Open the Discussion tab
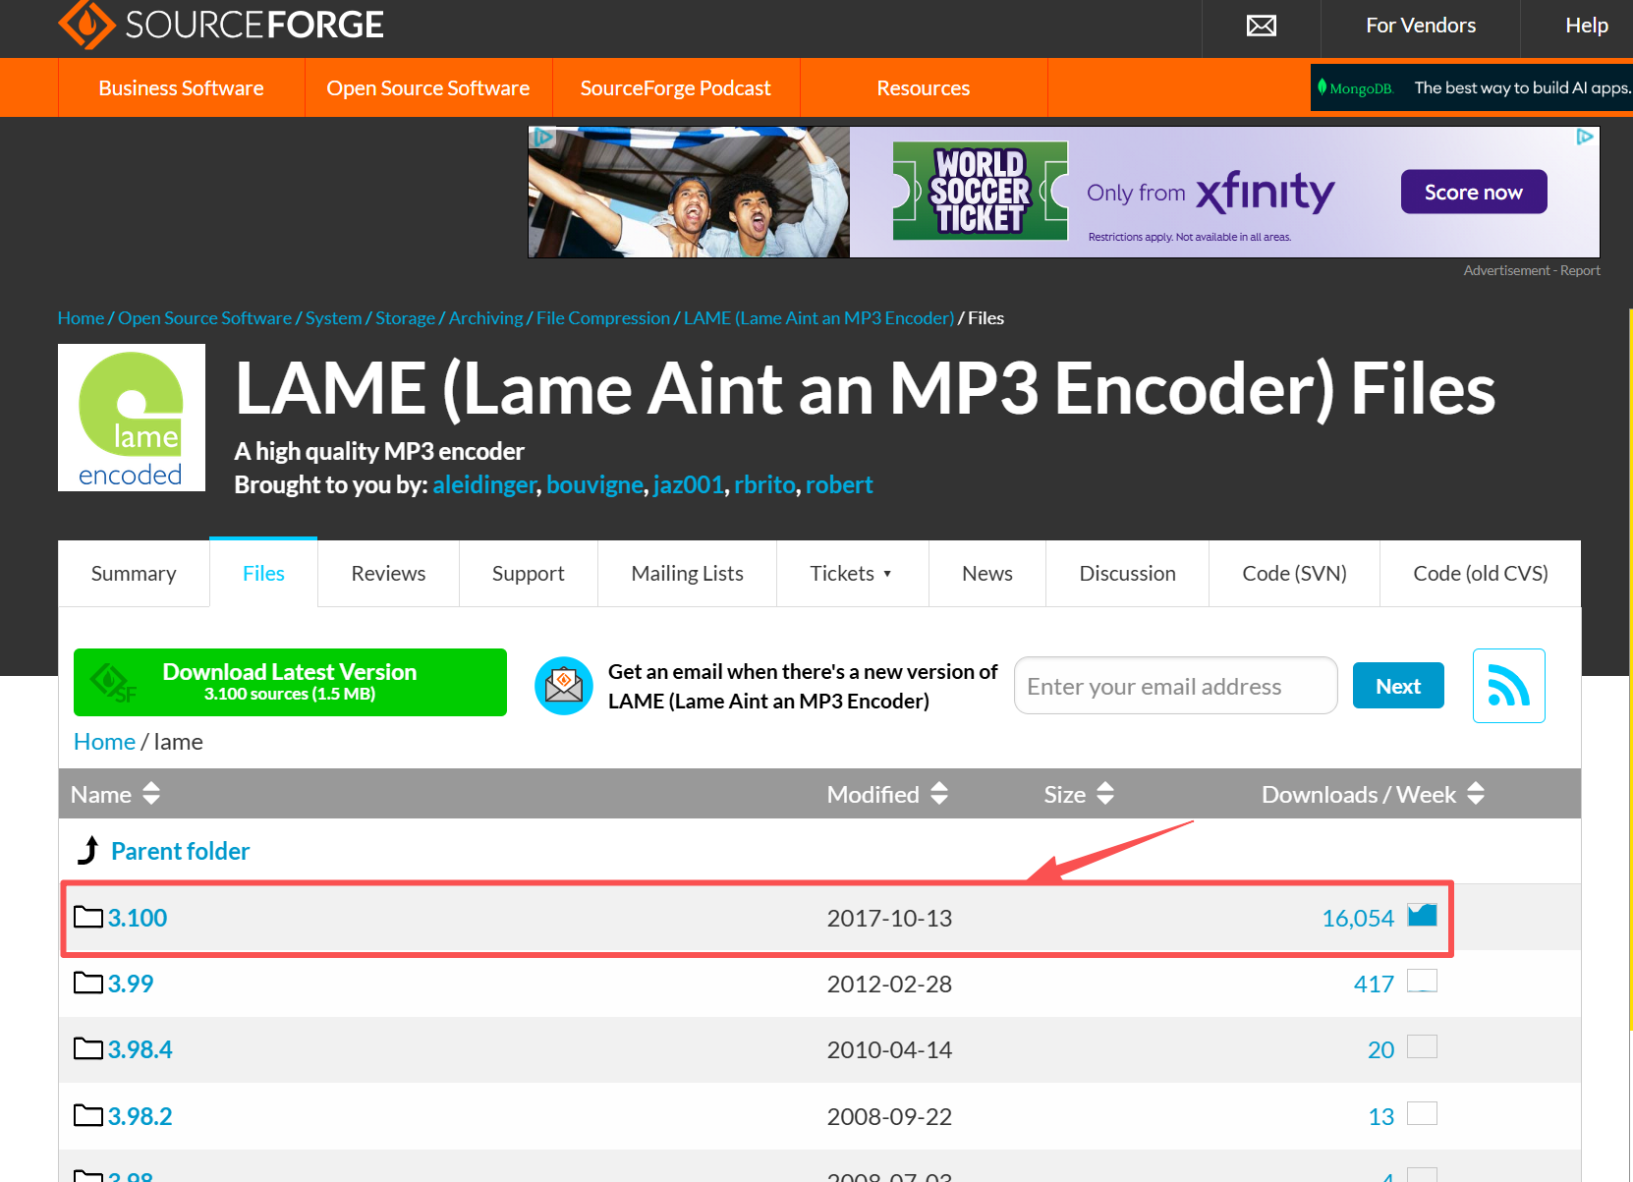The width and height of the screenshot is (1633, 1182). coord(1127,574)
